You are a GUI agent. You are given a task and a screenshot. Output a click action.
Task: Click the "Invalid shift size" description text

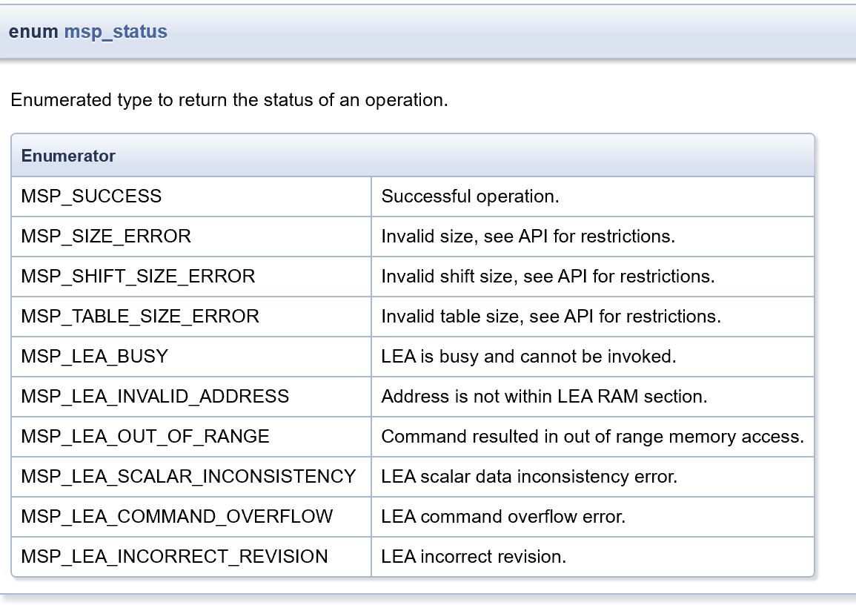(548, 277)
